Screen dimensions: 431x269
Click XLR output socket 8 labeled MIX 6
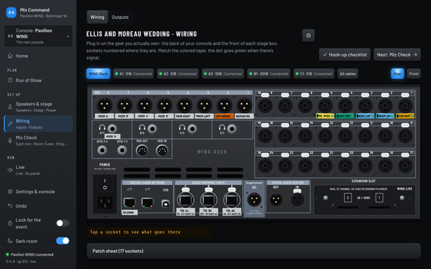(x=104, y=105)
